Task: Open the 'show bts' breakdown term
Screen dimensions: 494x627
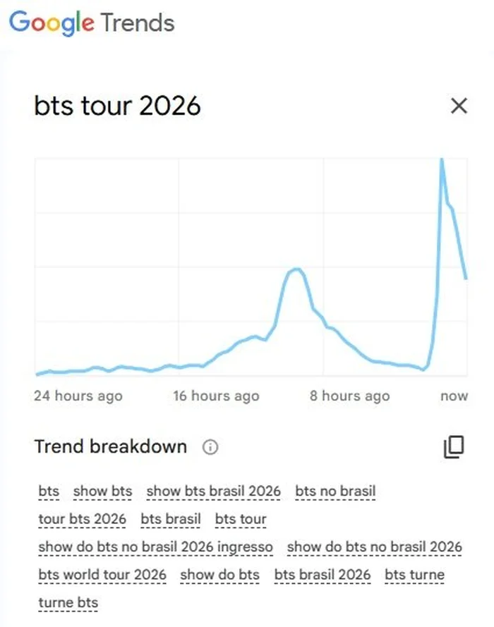Action: [x=102, y=490]
